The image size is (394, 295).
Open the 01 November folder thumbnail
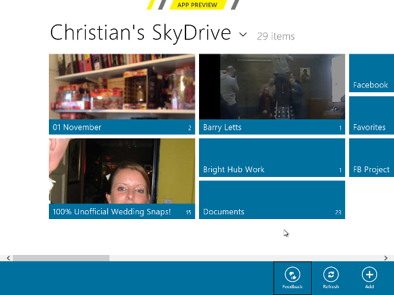coord(122,87)
